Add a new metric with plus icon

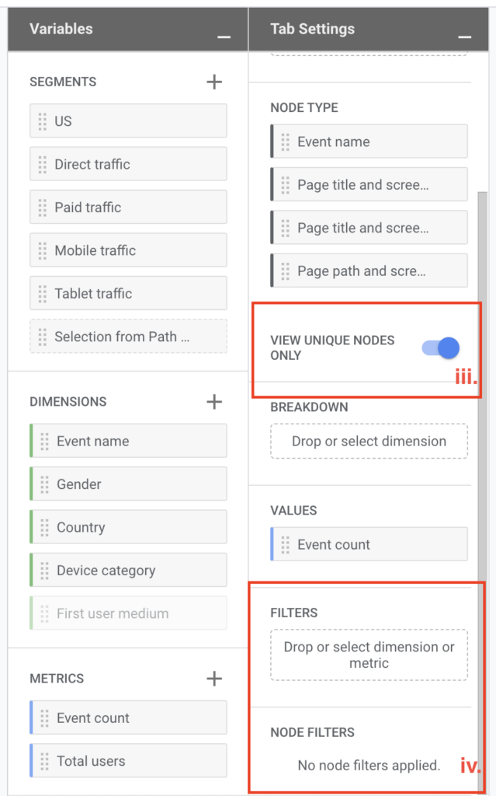pos(214,679)
